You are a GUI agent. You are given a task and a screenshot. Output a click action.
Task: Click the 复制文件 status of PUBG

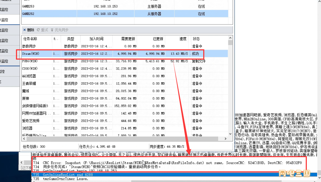pos(199,61)
